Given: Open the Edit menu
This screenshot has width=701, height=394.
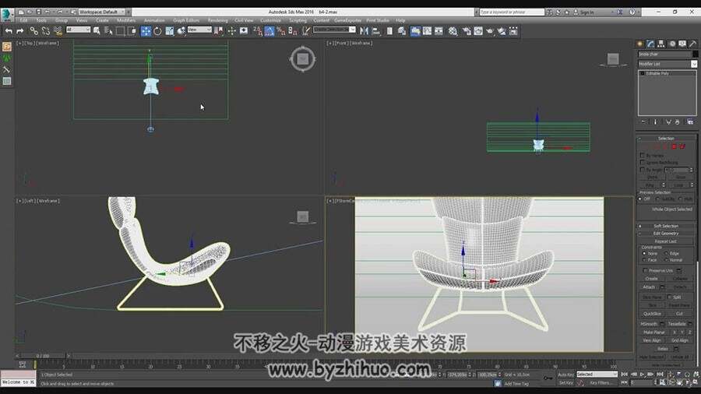Looking at the screenshot, I should coord(23,20).
